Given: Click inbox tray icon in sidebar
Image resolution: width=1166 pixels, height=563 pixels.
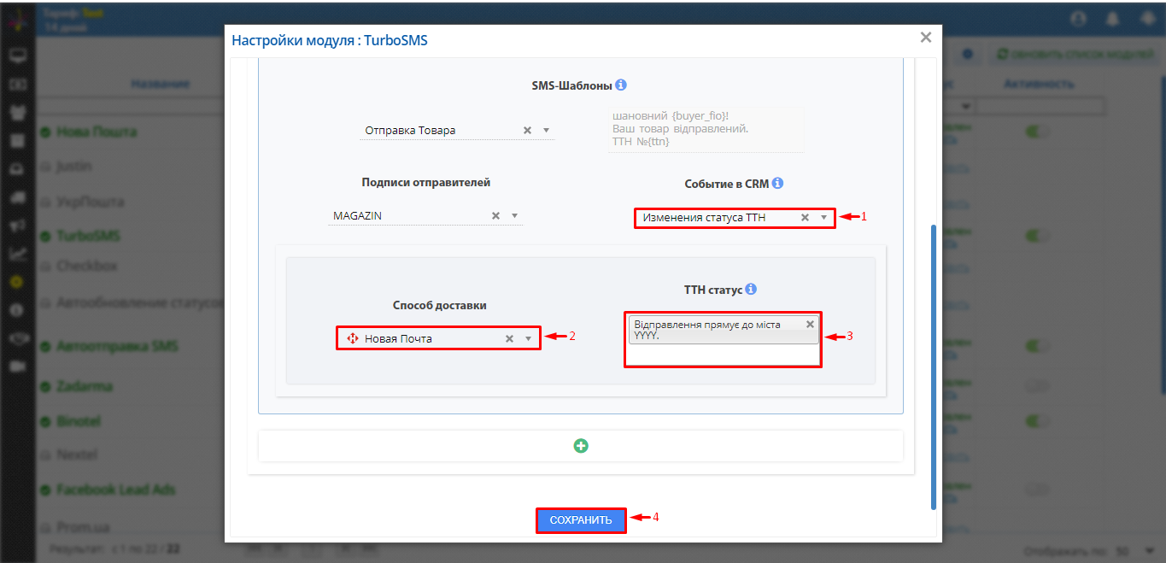Looking at the screenshot, I should click(17, 168).
